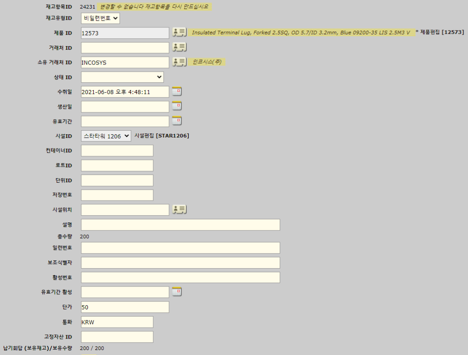The width and height of the screenshot is (468, 355).
Task: Open lookup icon beside 소유 거래처 ID field
Action: (x=179, y=62)
